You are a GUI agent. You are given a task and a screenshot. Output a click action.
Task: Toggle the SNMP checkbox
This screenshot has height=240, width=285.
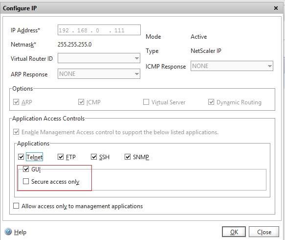coord(128,157)
